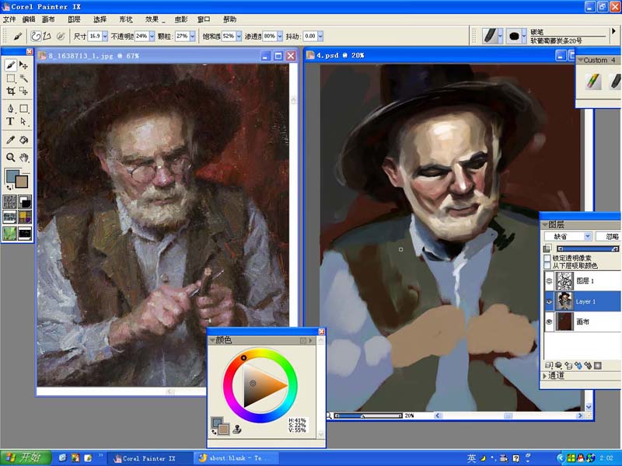
Task: Click the layer mask icon in layers panel
Action: [x=598, y=365]
